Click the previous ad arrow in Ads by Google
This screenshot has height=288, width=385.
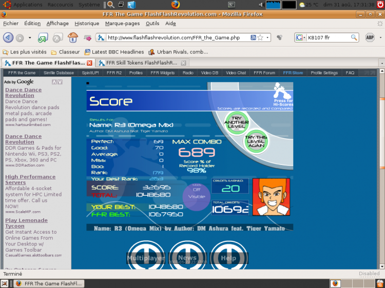(x=54, y=82)
